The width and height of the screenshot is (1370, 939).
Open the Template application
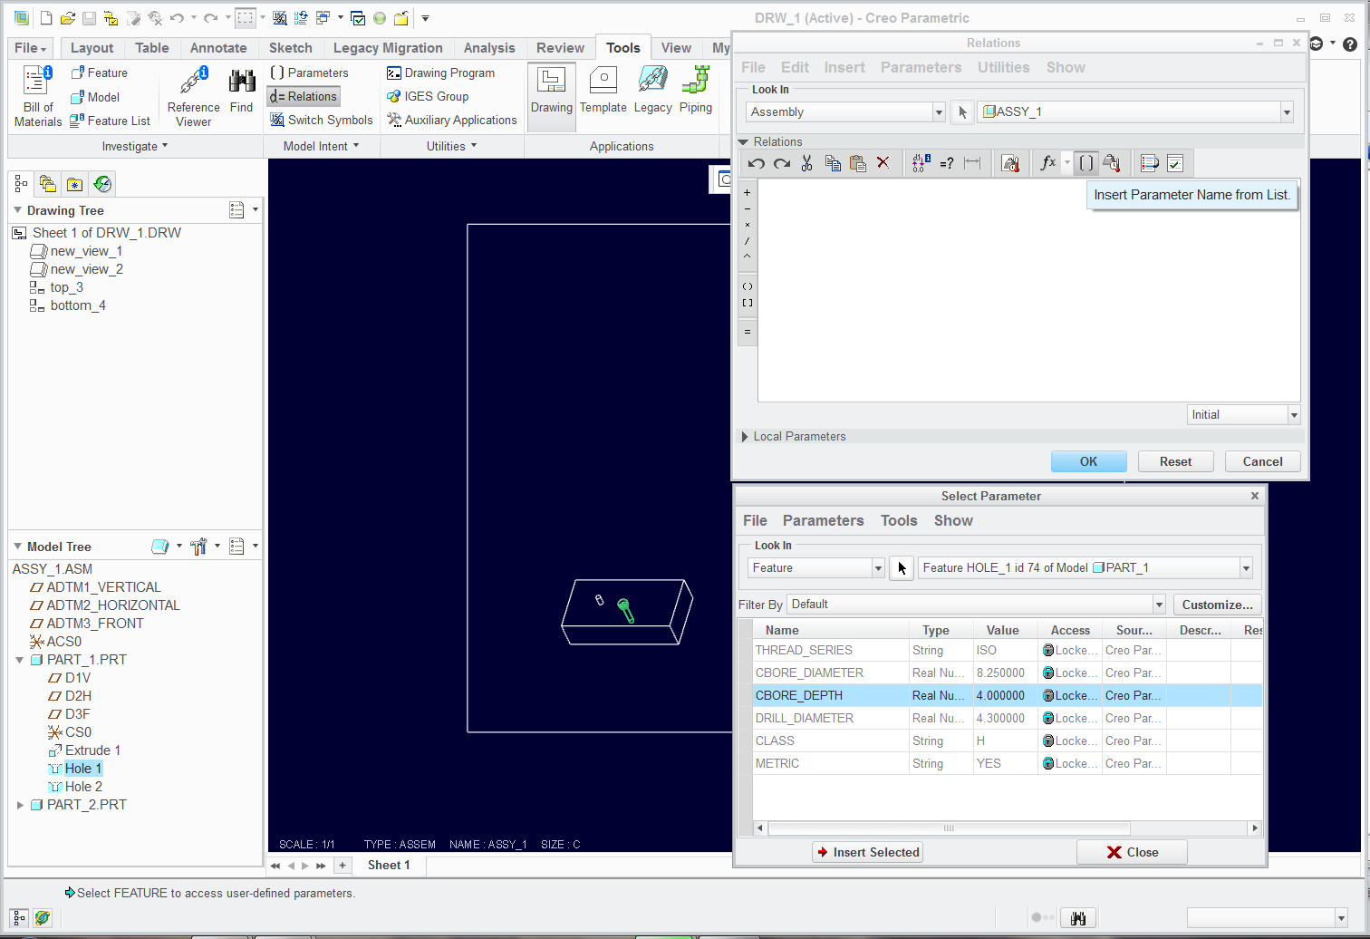point(603,91)
